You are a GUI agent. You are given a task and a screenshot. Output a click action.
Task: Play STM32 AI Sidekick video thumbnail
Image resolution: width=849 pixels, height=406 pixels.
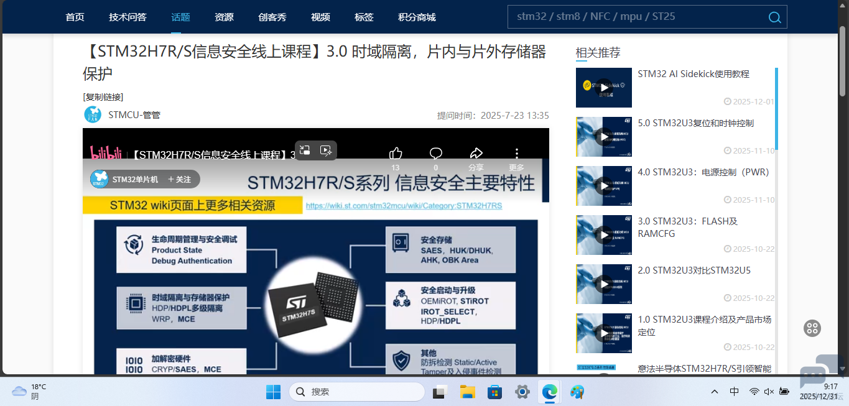[603, 88]
